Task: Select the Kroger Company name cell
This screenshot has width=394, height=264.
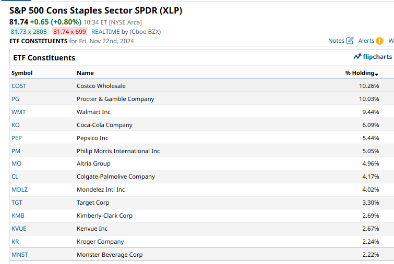Action: (100, 242)
